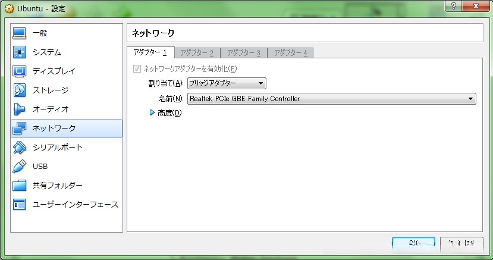The width and height of the screenshot is (493, 260).
Task: Click the ディスプレイ screen icon
Action: 20,71
